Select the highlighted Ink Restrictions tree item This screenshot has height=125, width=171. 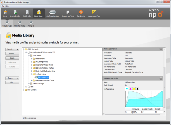43,77
